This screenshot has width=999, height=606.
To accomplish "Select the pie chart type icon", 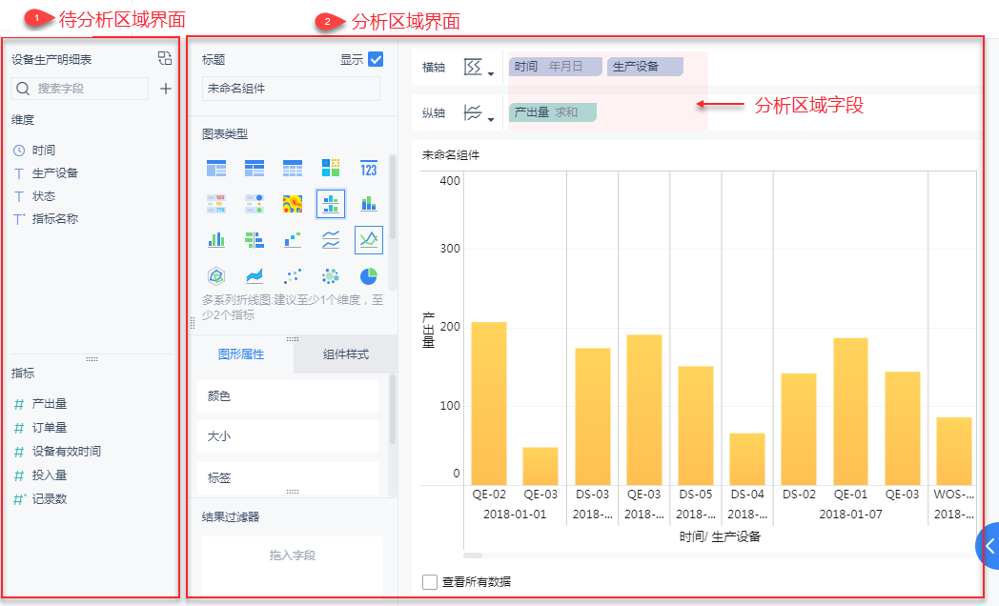I will (x=368, y=276).
